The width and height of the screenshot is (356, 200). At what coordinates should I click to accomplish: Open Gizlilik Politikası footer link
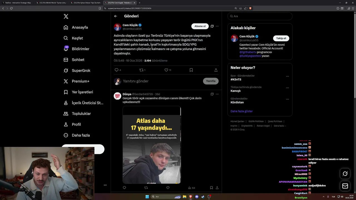256,121
